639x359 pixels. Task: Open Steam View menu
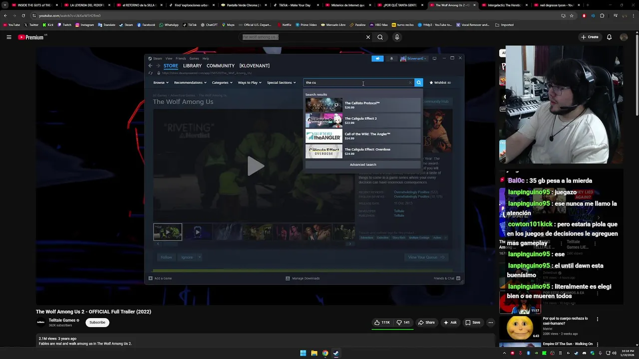[169, 58]
